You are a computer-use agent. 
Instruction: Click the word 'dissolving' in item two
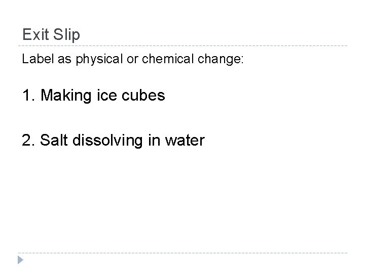tap(107, 141)
